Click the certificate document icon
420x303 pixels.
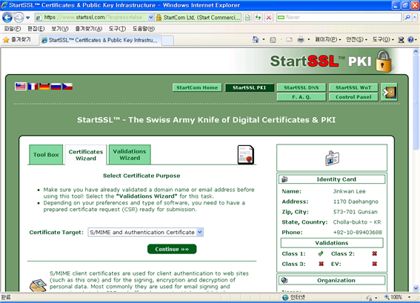246,155
